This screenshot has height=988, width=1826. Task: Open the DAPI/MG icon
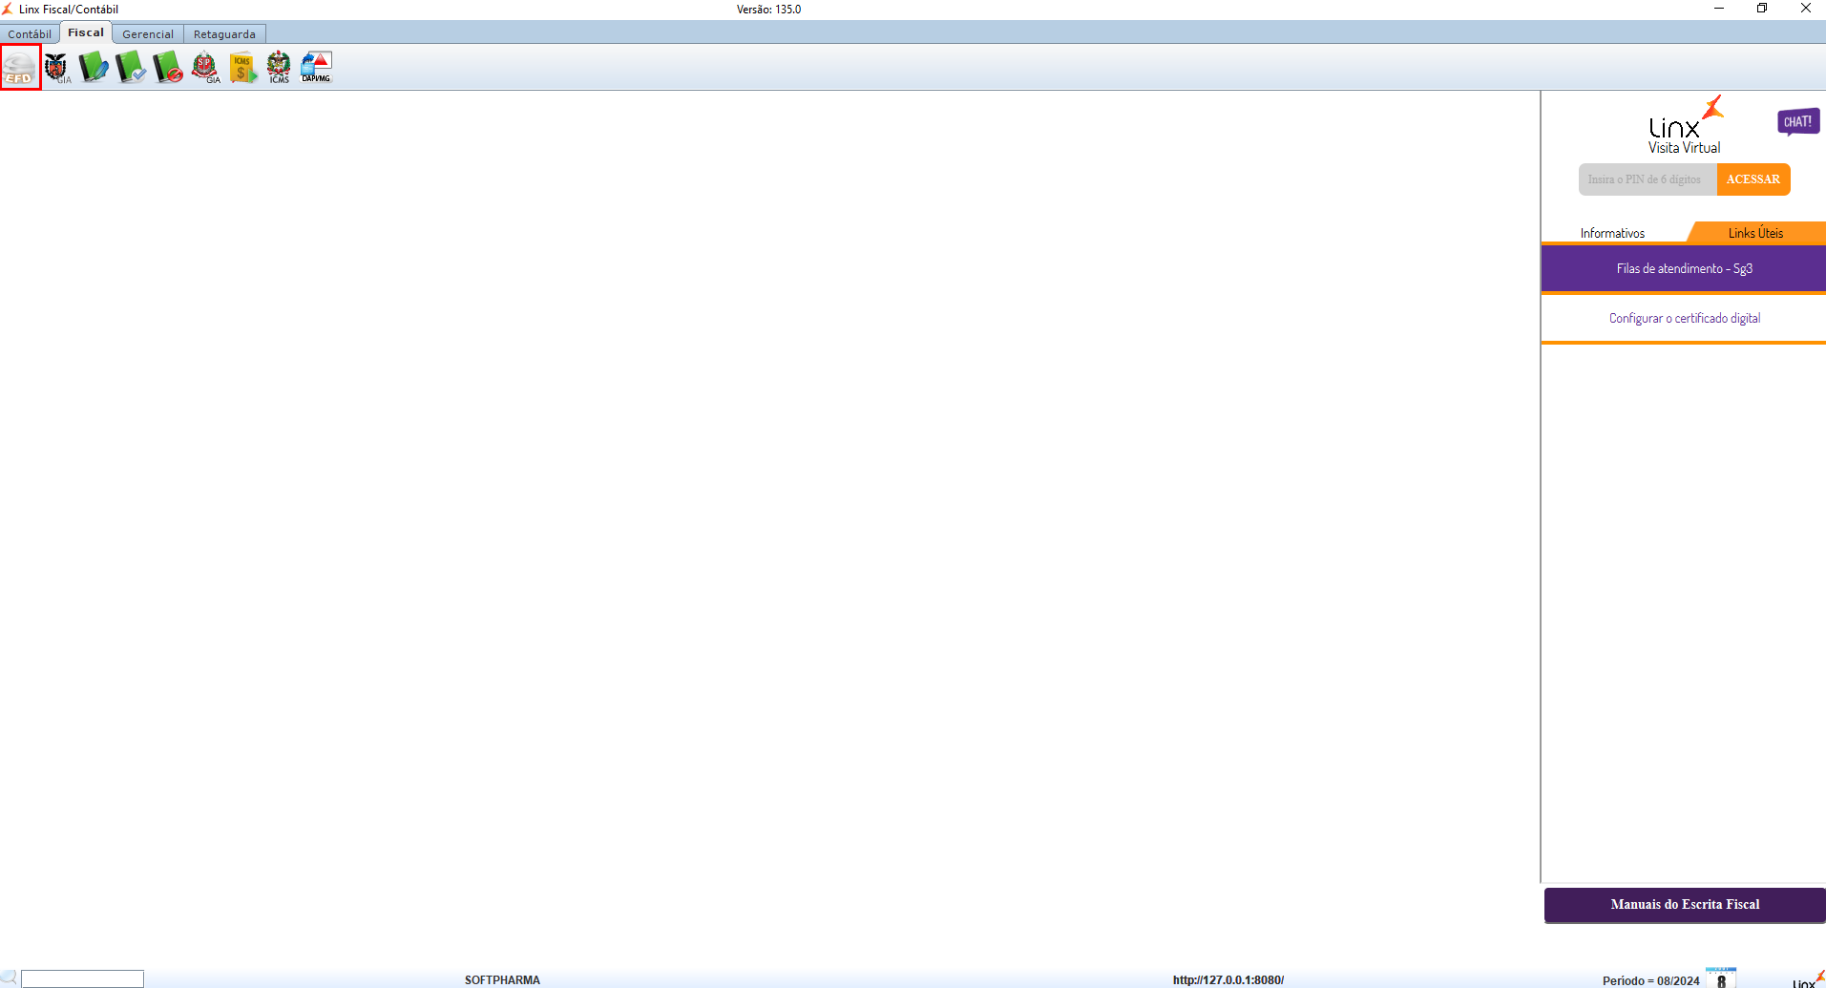(x=316, y=67)
